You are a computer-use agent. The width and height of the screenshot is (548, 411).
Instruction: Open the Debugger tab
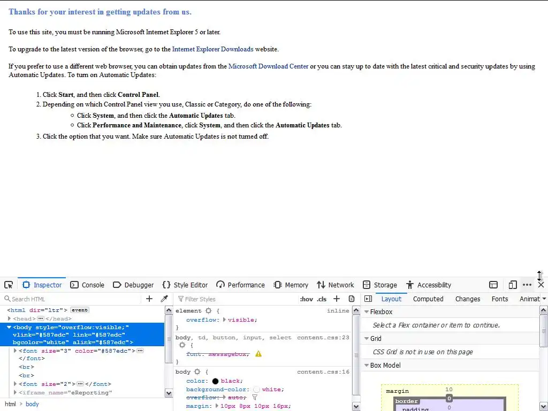click(x=133, y=285)
